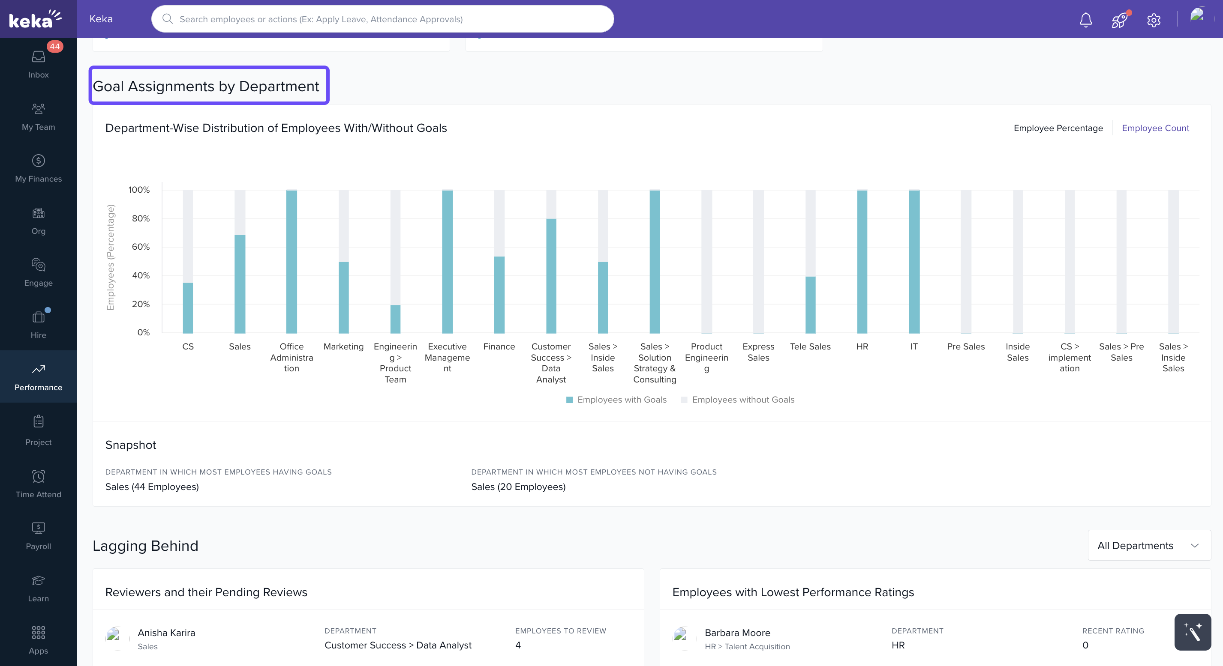Select the Org sidebar icon
This screenshot has width=1223, height=666.
(38, 220)
